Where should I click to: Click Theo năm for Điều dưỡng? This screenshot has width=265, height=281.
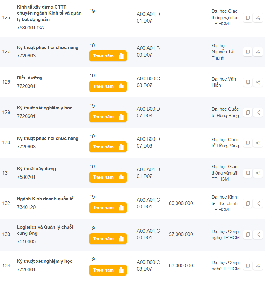click(108, 86)
